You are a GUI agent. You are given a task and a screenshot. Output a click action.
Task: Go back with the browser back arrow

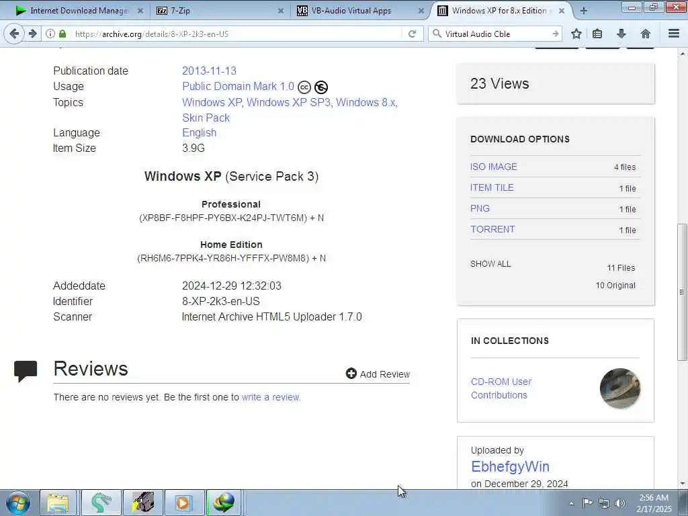point(15,34)
